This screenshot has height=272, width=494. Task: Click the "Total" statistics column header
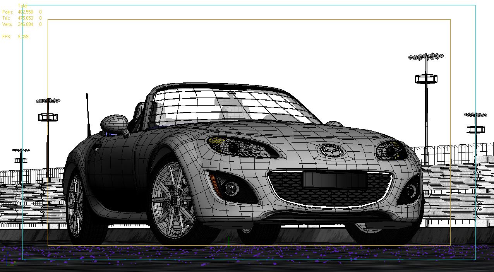pos(22,6)
